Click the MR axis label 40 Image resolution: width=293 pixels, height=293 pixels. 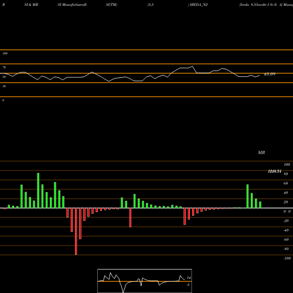click(286, 193)
